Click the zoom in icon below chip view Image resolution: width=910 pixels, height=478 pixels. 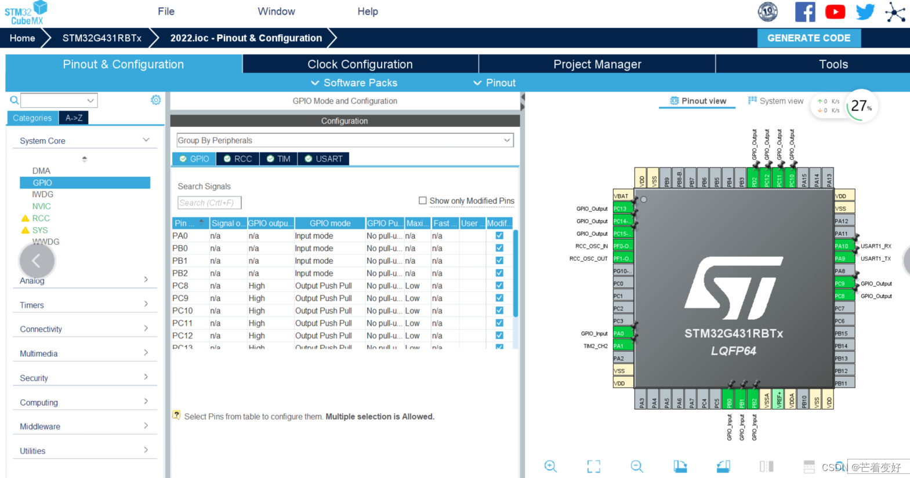(550, 466)
